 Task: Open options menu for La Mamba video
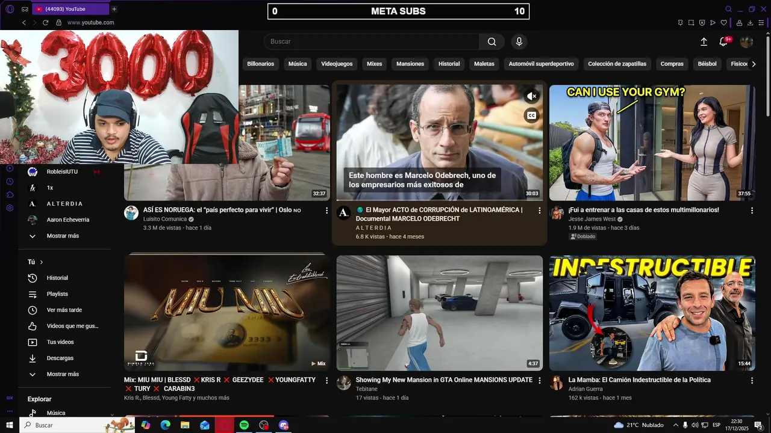pos(752,381)
